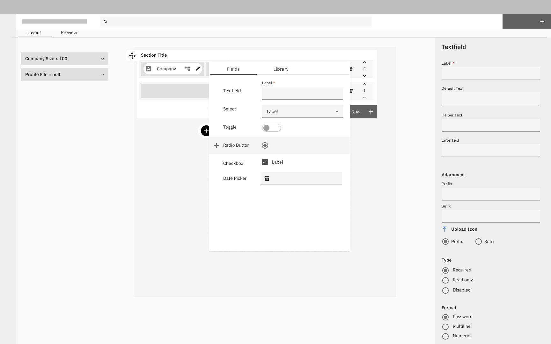Decrease row 3 column count with down chevron
Viewport: 551px width, 344px height.
(364, 76)
